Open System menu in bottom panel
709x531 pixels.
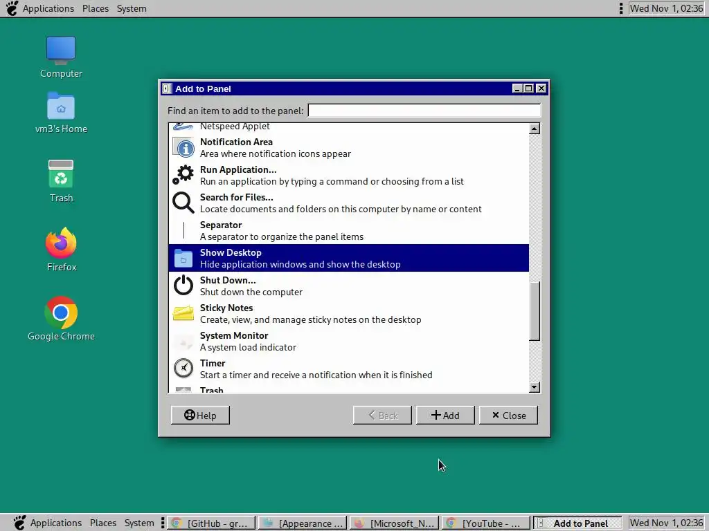pyautogui.click(x=139, y=523)
